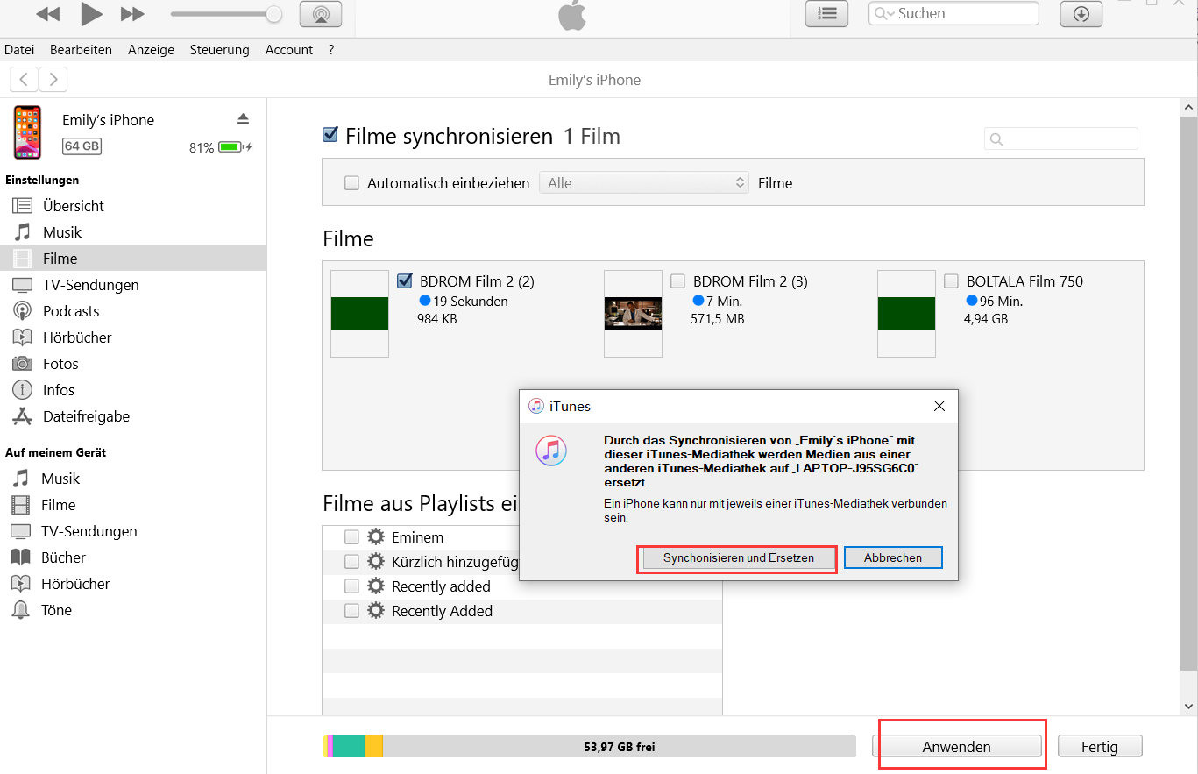
Task: Click the 64 GB capacity label
Action: (x=82, y=146)
